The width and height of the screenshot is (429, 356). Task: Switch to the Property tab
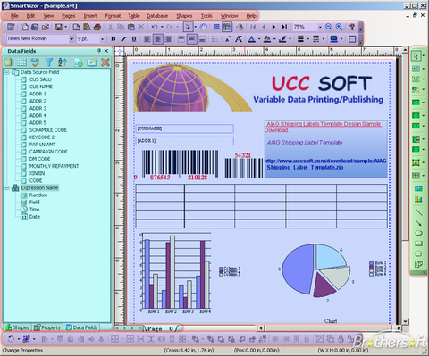pos(47,327)
